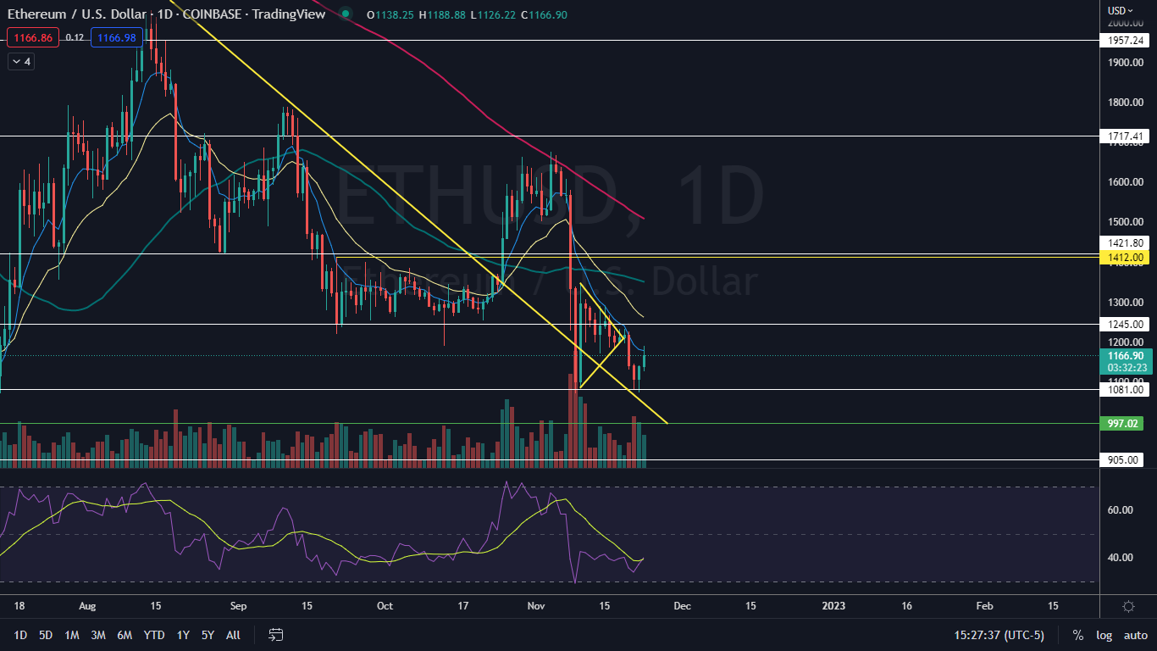Screen dimensions: 1157x651
Task: Select the 5D time range
Action: pos(46,635)
